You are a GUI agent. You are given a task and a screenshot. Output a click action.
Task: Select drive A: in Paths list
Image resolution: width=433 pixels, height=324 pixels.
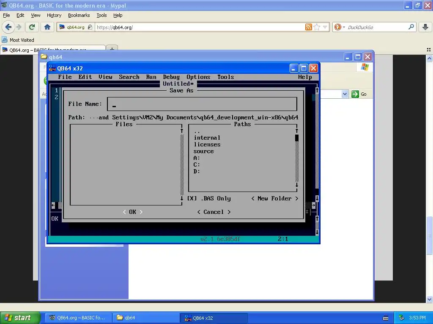197,158
